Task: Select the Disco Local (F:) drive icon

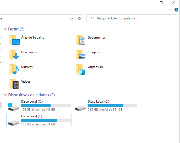Action: [x=14, y=123]
